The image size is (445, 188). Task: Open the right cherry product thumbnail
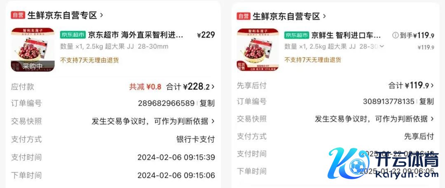pos(258,50)
